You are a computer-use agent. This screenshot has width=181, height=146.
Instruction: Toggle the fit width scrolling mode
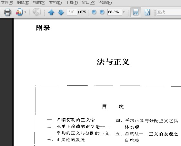[x=136, y=12]
